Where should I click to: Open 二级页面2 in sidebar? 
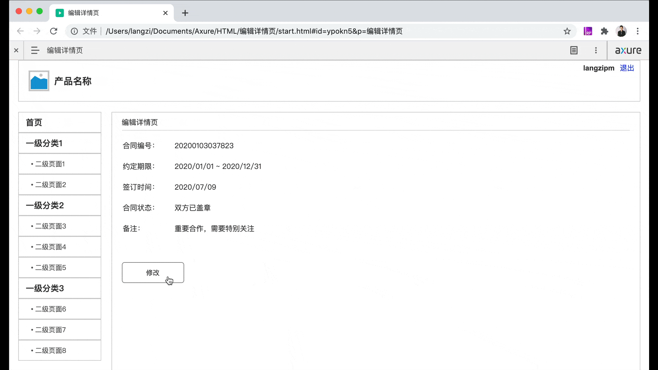pos(60,185)
